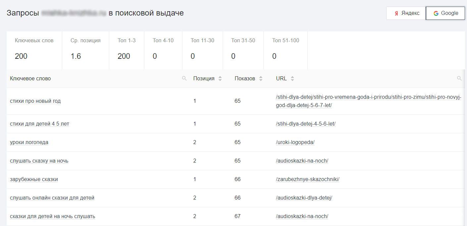Click the keyword зарубежные сказки
The width and height of the screenshot is (467, 226).
34,179
